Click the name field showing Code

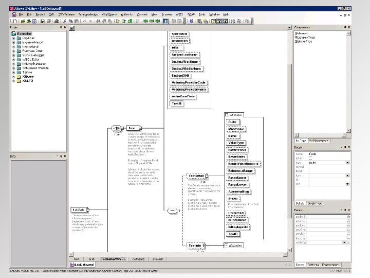pyautogui.click(x=329, y=154)
